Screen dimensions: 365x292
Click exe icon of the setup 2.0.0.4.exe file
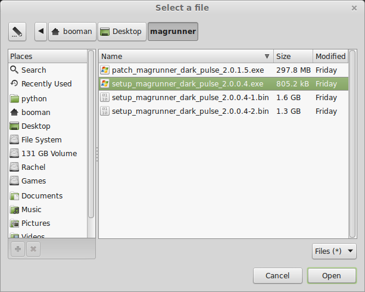click(x=105, y=83)
